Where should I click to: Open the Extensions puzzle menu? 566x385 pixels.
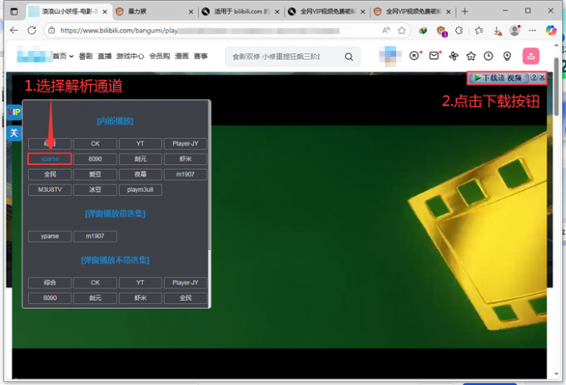coord(459,31)
